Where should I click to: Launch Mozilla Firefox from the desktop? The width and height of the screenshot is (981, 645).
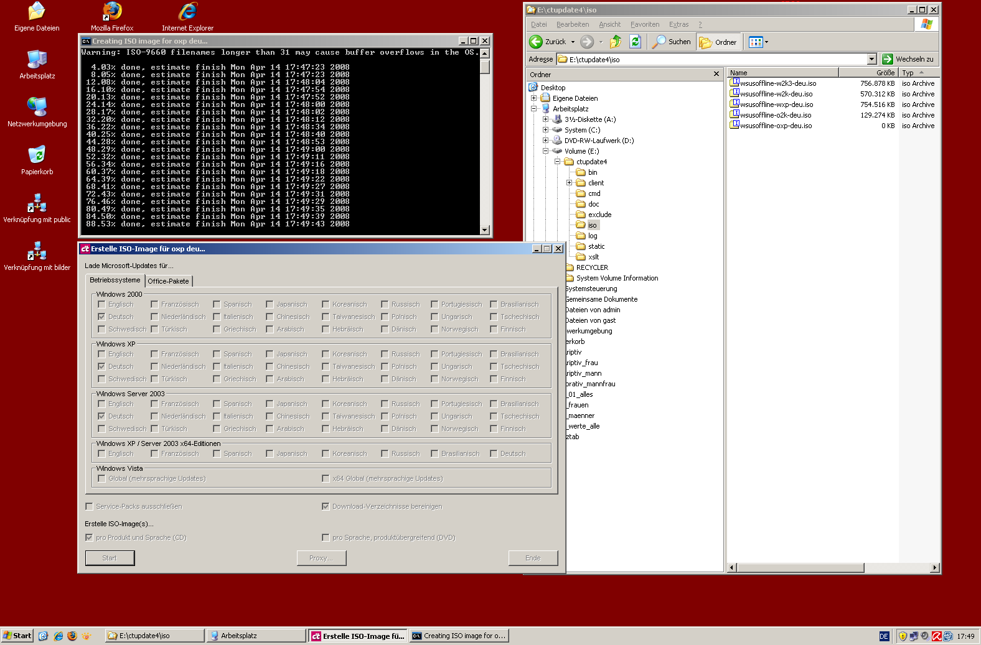112,17
